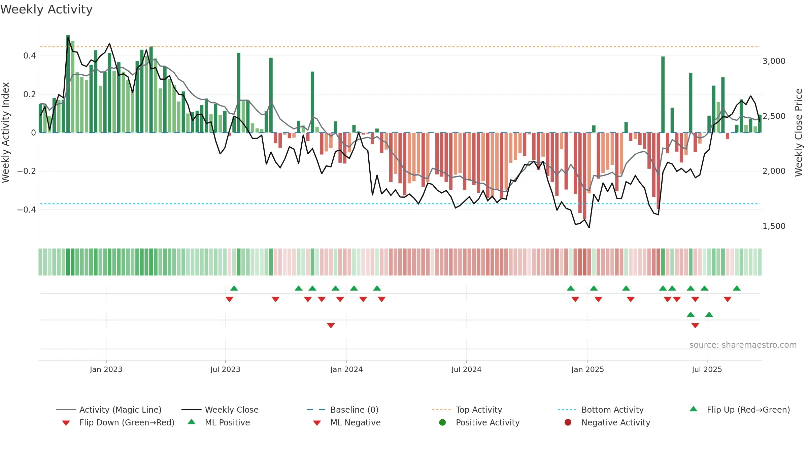Click the tallest green bar in late 2022
The height and width of the screenshot is (454, 808).
click(x=68, y=84)
